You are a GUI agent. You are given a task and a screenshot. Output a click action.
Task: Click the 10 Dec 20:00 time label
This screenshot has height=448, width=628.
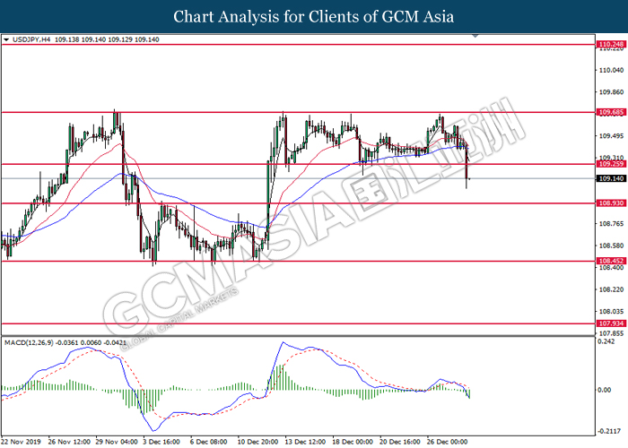tap(258, 442)
